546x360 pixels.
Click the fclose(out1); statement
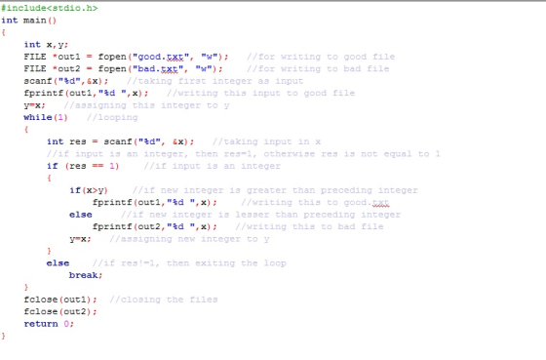(x=60, y=300)
